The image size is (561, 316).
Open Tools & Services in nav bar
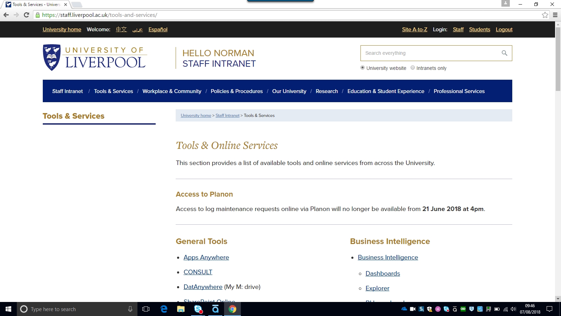coord(113,91)
